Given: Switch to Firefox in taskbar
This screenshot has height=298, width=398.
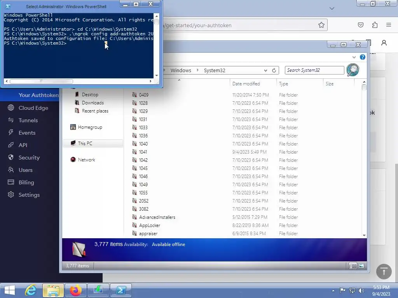Looking at the screenshot, I should pyautogui.click(x=75, y=290).
